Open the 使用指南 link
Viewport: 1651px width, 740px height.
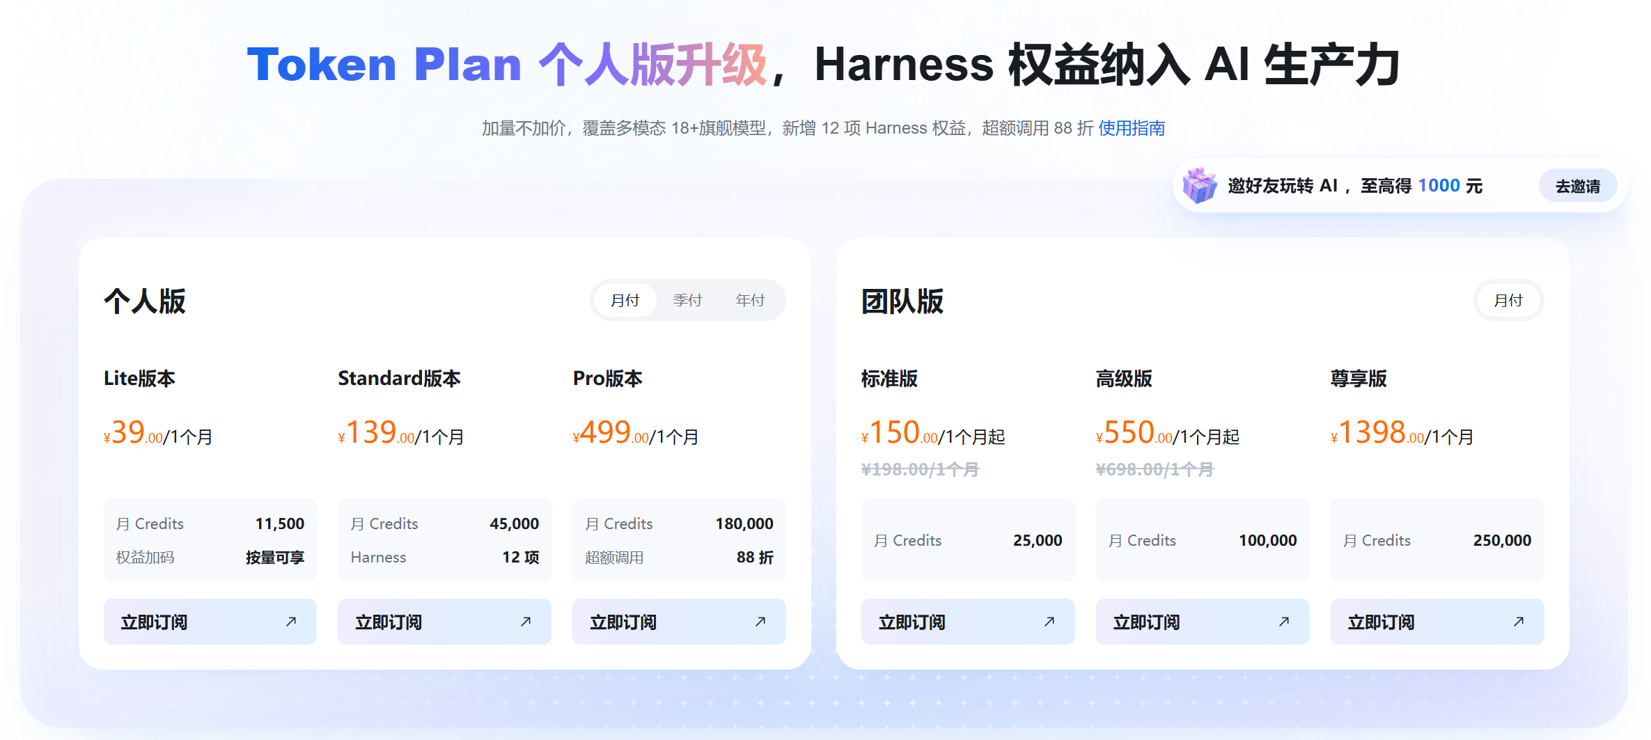(x=1132, y=128)
